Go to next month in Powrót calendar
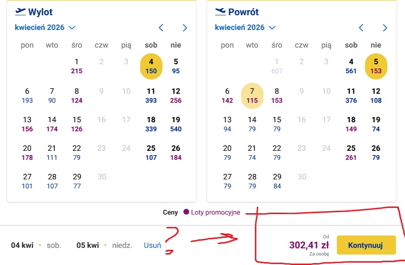This screenshot has width=405, height=265. (x=385, y=28)
